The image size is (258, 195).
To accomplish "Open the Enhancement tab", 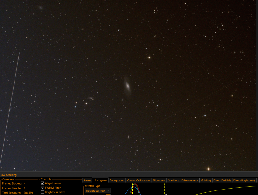I will tap(190, 180).
